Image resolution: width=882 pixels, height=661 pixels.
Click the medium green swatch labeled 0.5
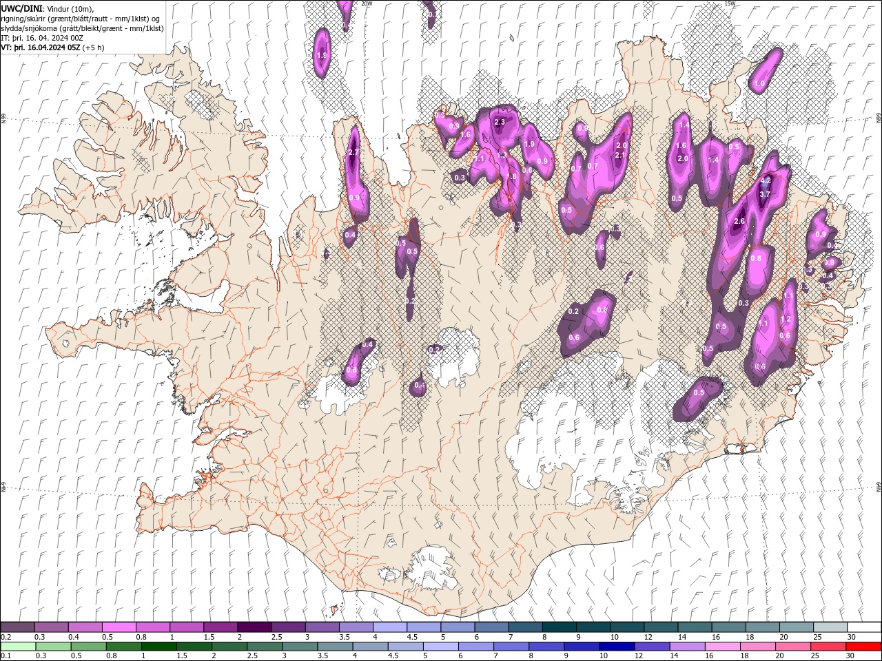(x=88, y=647)
